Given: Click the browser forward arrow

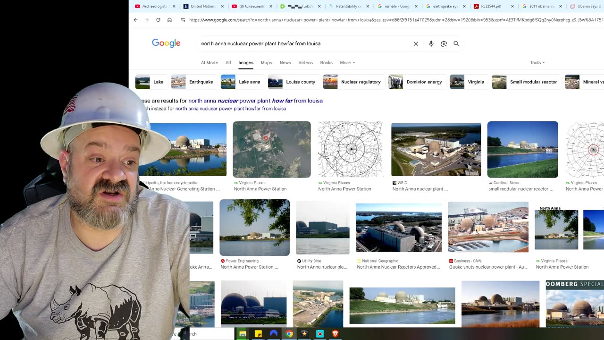Looking at the screenshot, I should 147,20.
